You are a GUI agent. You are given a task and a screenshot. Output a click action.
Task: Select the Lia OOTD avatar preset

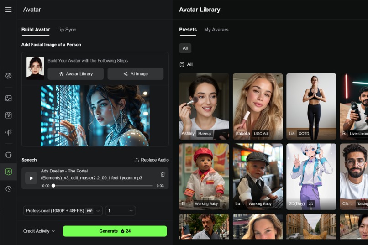coord(311,106)
